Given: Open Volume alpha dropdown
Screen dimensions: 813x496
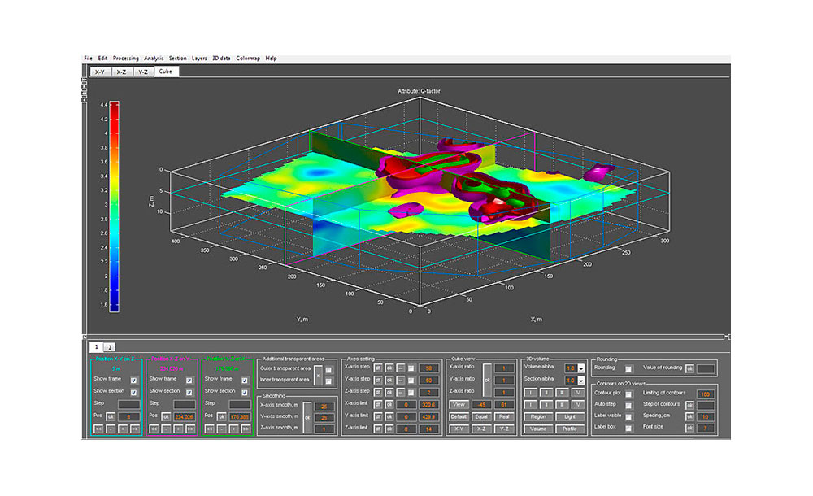Looking at the screenshot, I should click(580, 368).
